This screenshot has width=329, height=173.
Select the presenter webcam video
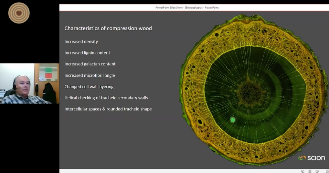pyautogui.click(x=30, y=83)
